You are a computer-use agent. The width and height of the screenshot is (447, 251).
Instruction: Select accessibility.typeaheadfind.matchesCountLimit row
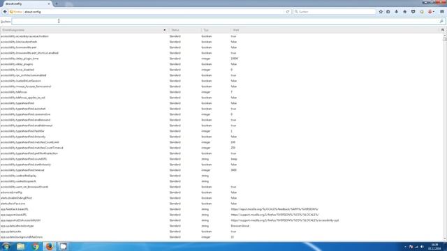221,142
